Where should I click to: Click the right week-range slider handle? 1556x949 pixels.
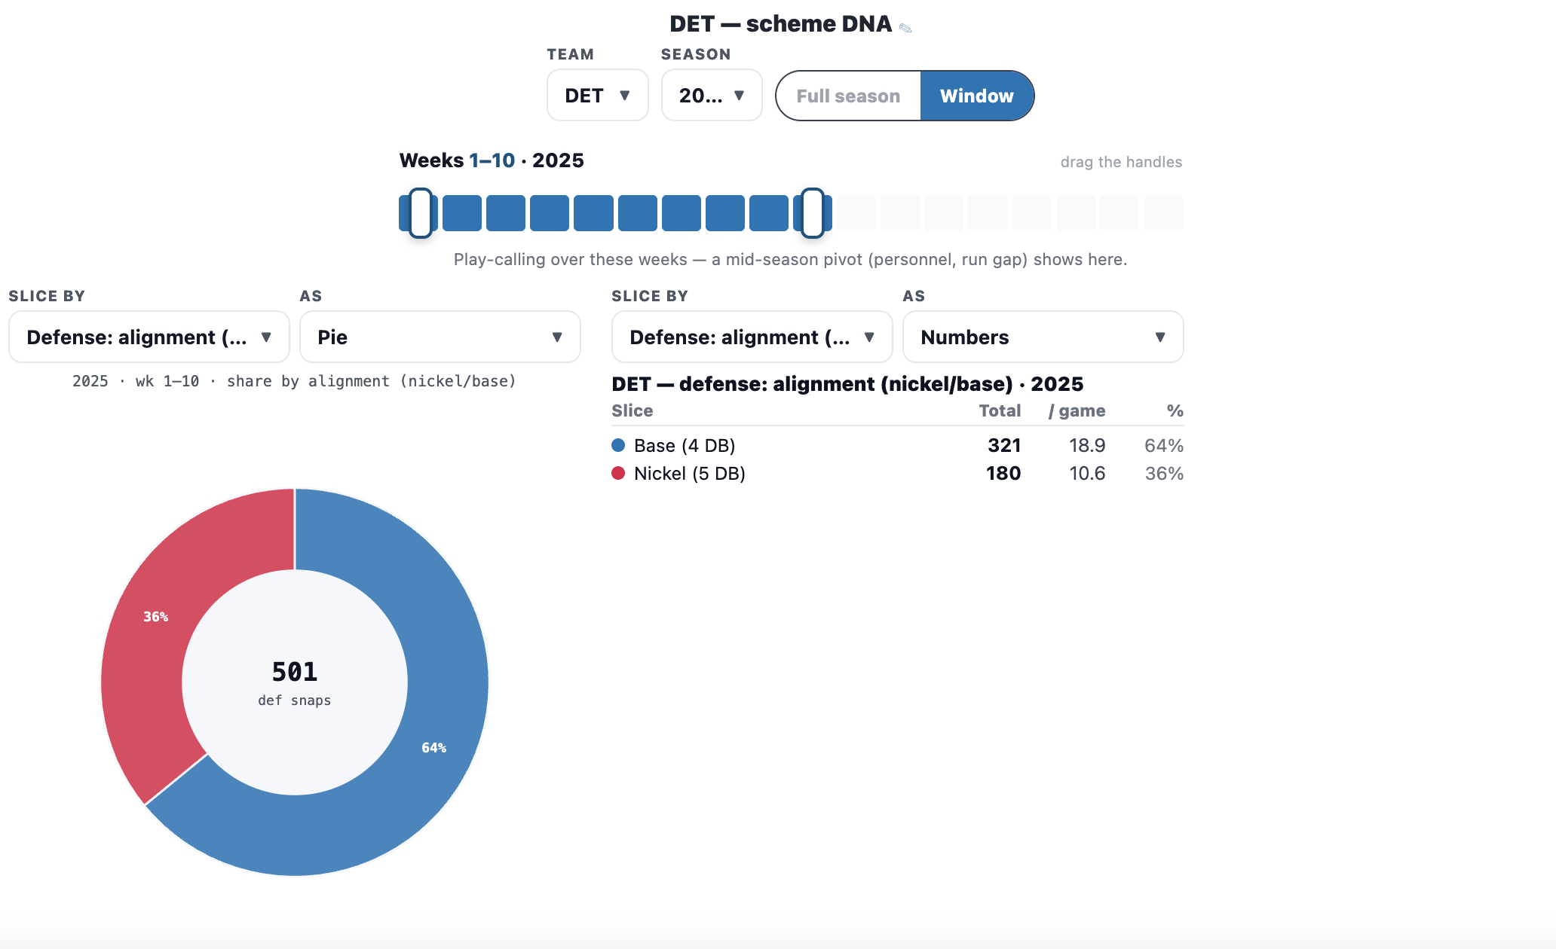pos(812,213)
